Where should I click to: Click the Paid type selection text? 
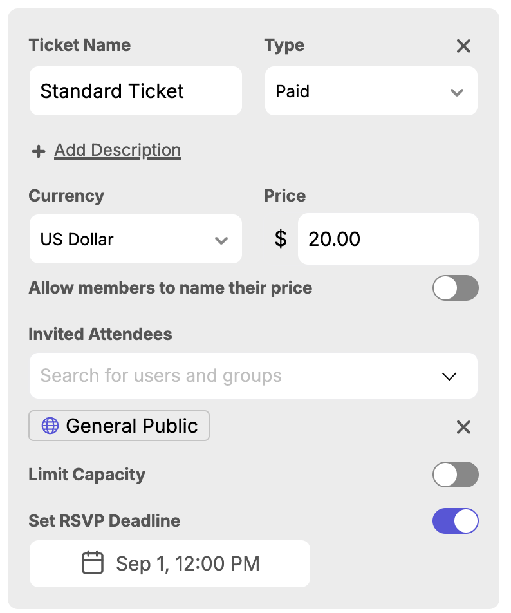pos(293,91)
